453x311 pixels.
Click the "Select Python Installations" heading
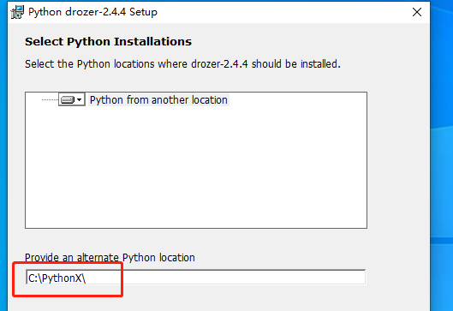point(108,42)
